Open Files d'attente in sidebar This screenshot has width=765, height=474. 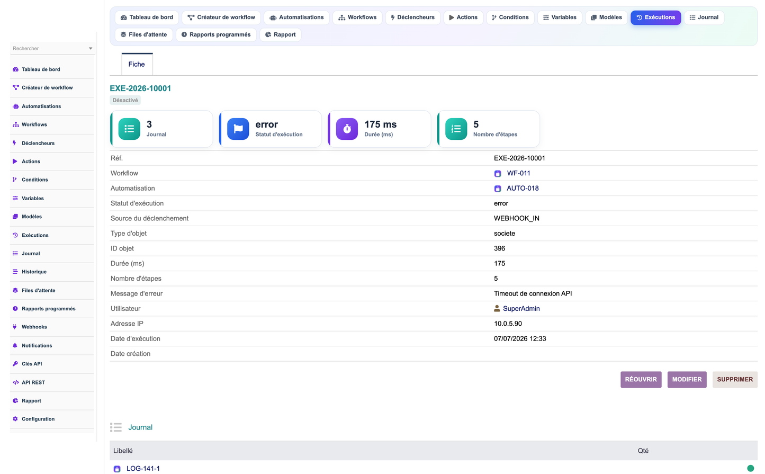coord(39,290)
